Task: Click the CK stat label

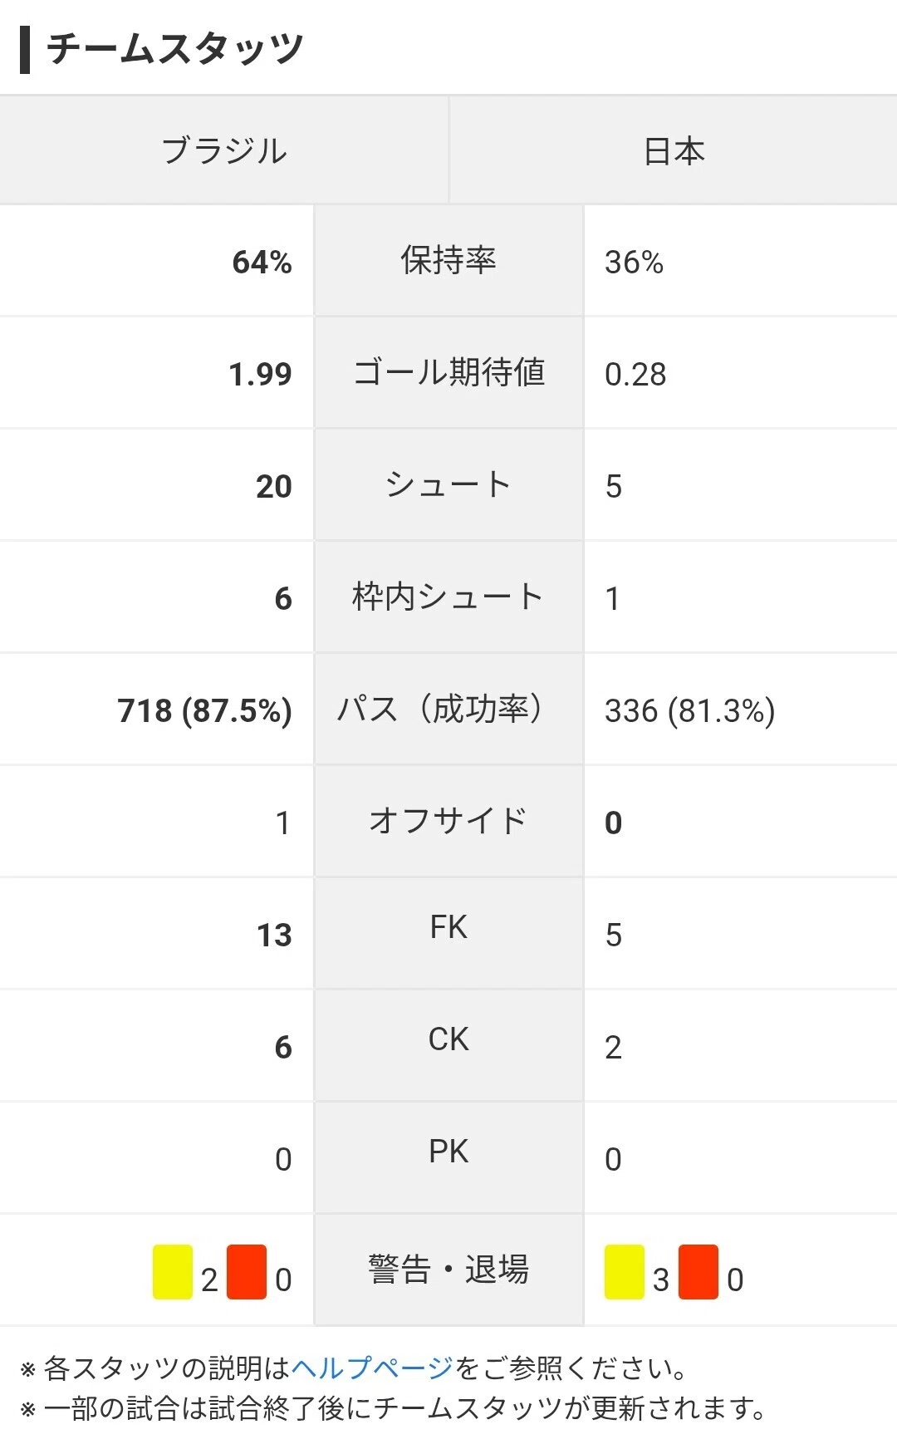Action: [x=448, y=1039]
